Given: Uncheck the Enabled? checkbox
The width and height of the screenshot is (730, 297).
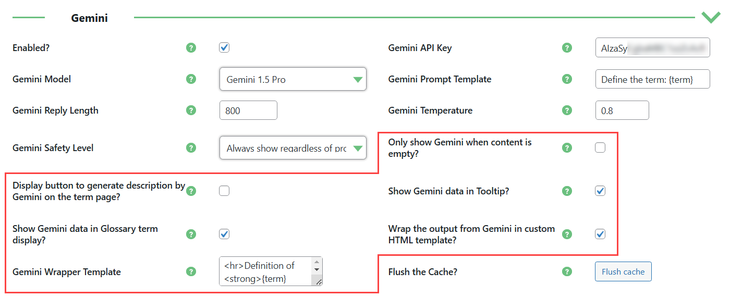Looking at the screenshot, I should 224,48.
